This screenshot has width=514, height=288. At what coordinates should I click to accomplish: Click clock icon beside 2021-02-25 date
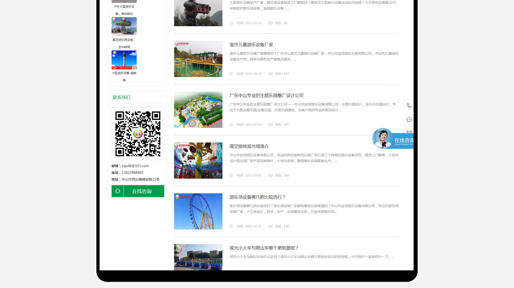tap(231, 23)
